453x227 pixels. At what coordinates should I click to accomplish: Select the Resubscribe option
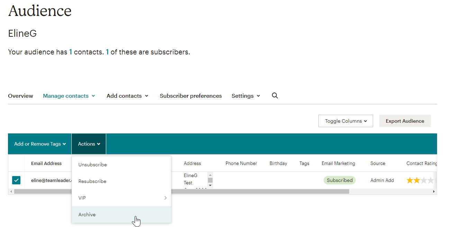coord(92,181)
